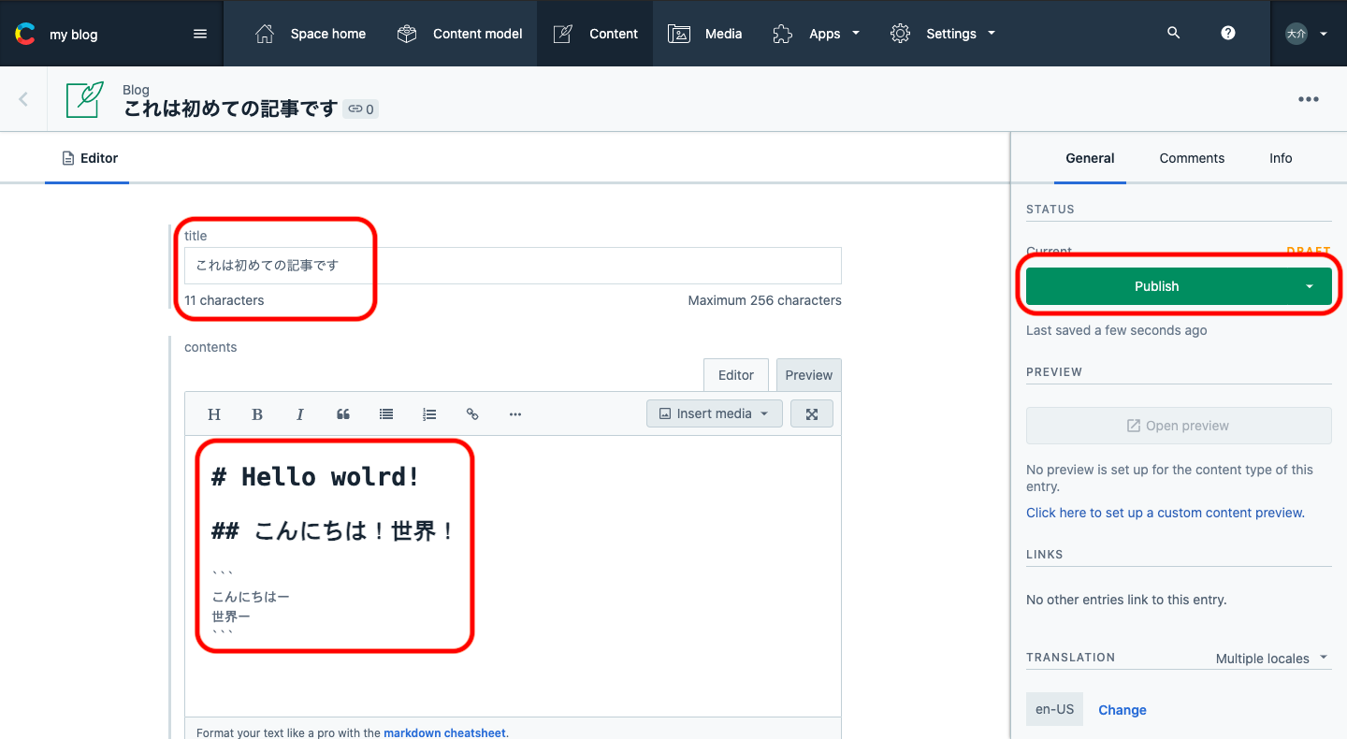Click inside the markdown contents editor
The height and width of the screenshot is (739, 1347).
(x=513, y=575)
